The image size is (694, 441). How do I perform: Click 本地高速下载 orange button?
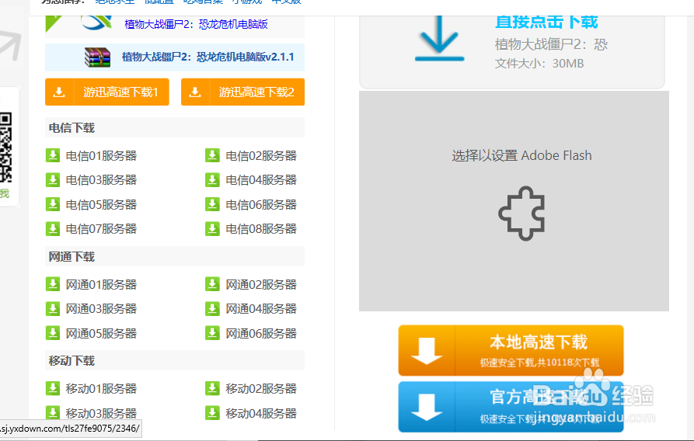511,350
